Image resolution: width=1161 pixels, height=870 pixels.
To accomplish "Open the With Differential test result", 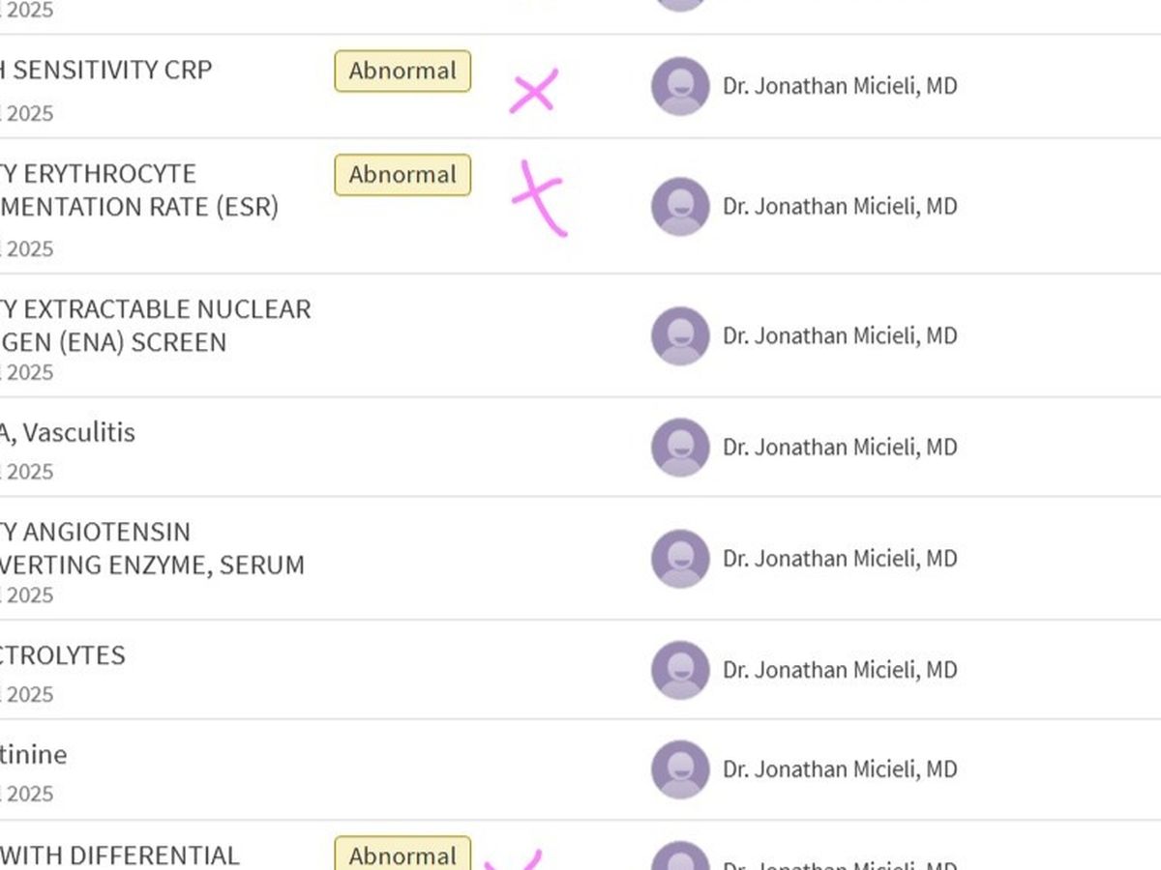I will pyautogui.click(x=121, y=855).
